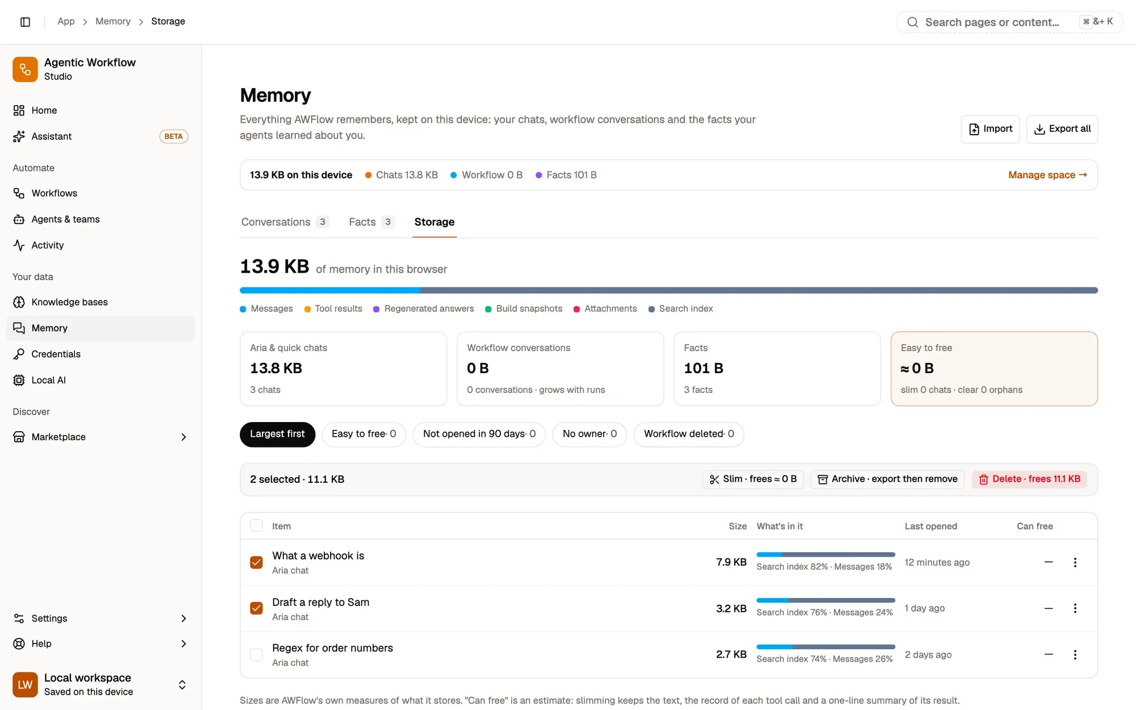
Task: Click the BETA badge next to Assistant
Action: (x=173, y=136)
